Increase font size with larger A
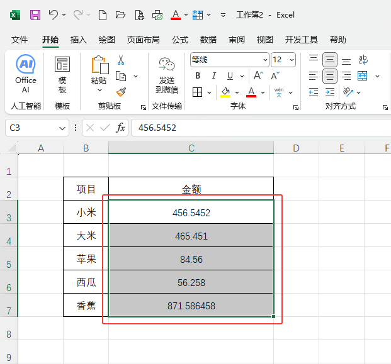Viewport: 391px width, 364px height. click(x=258, y=75)
